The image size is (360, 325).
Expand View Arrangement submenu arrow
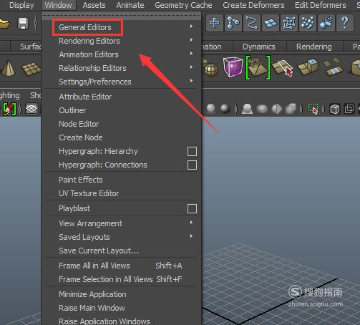pos(191,223)
